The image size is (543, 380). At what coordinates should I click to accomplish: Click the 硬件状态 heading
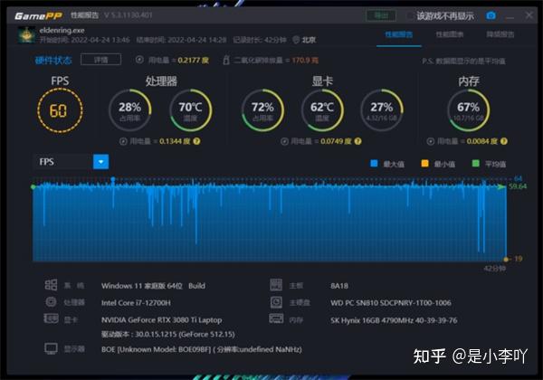pyautogui.click(x=53, y=61)
